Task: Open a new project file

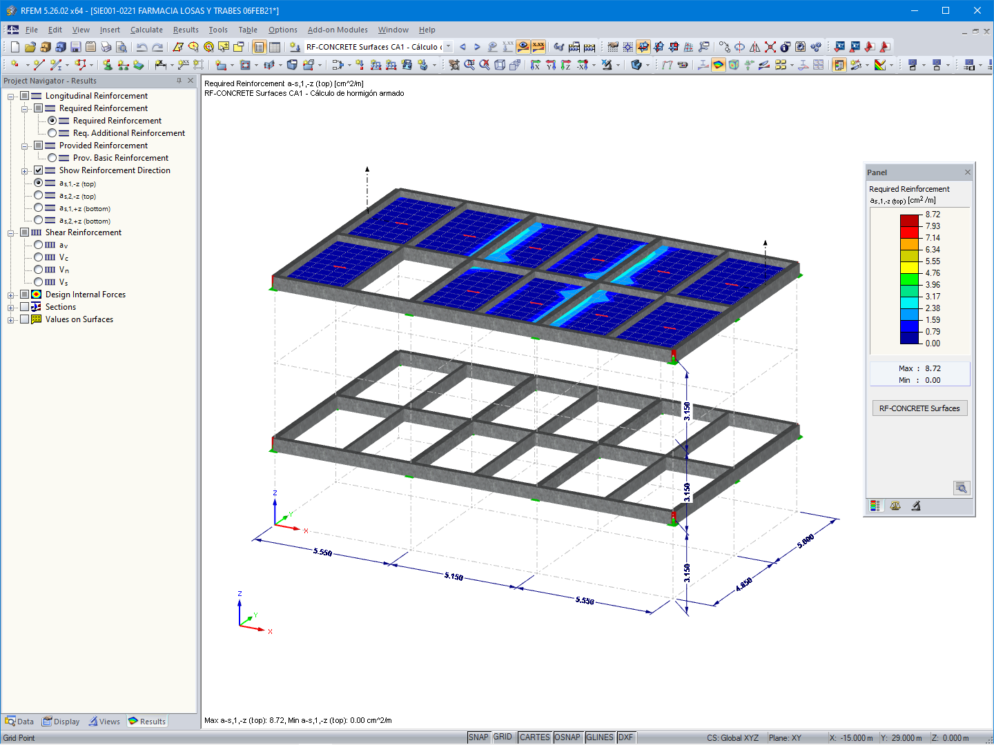Action: point(14,46)
